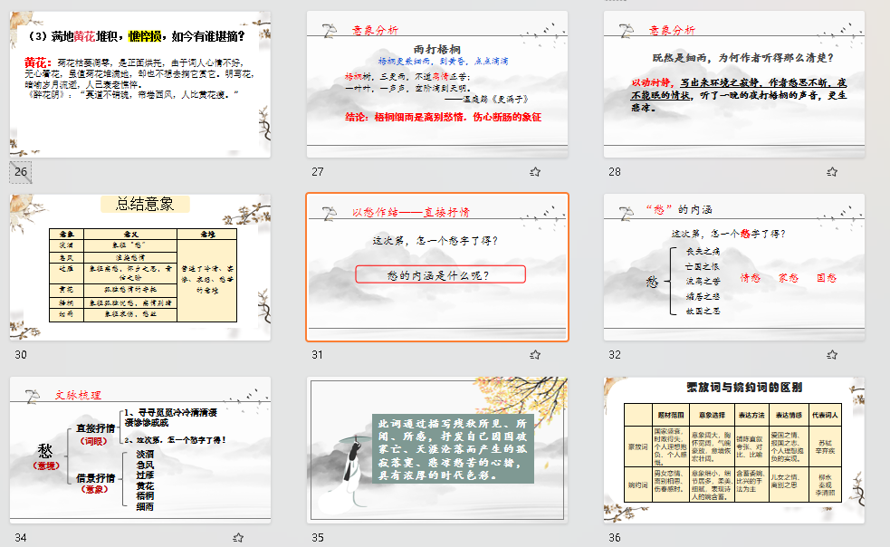
Task: Preview animation via star under slide 34
Action: 238,537
